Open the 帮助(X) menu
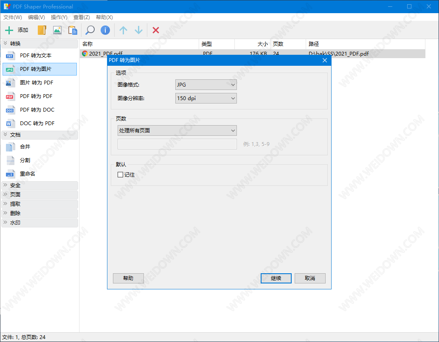This screenshot has width=439, height=342. [x=104, y=17]
